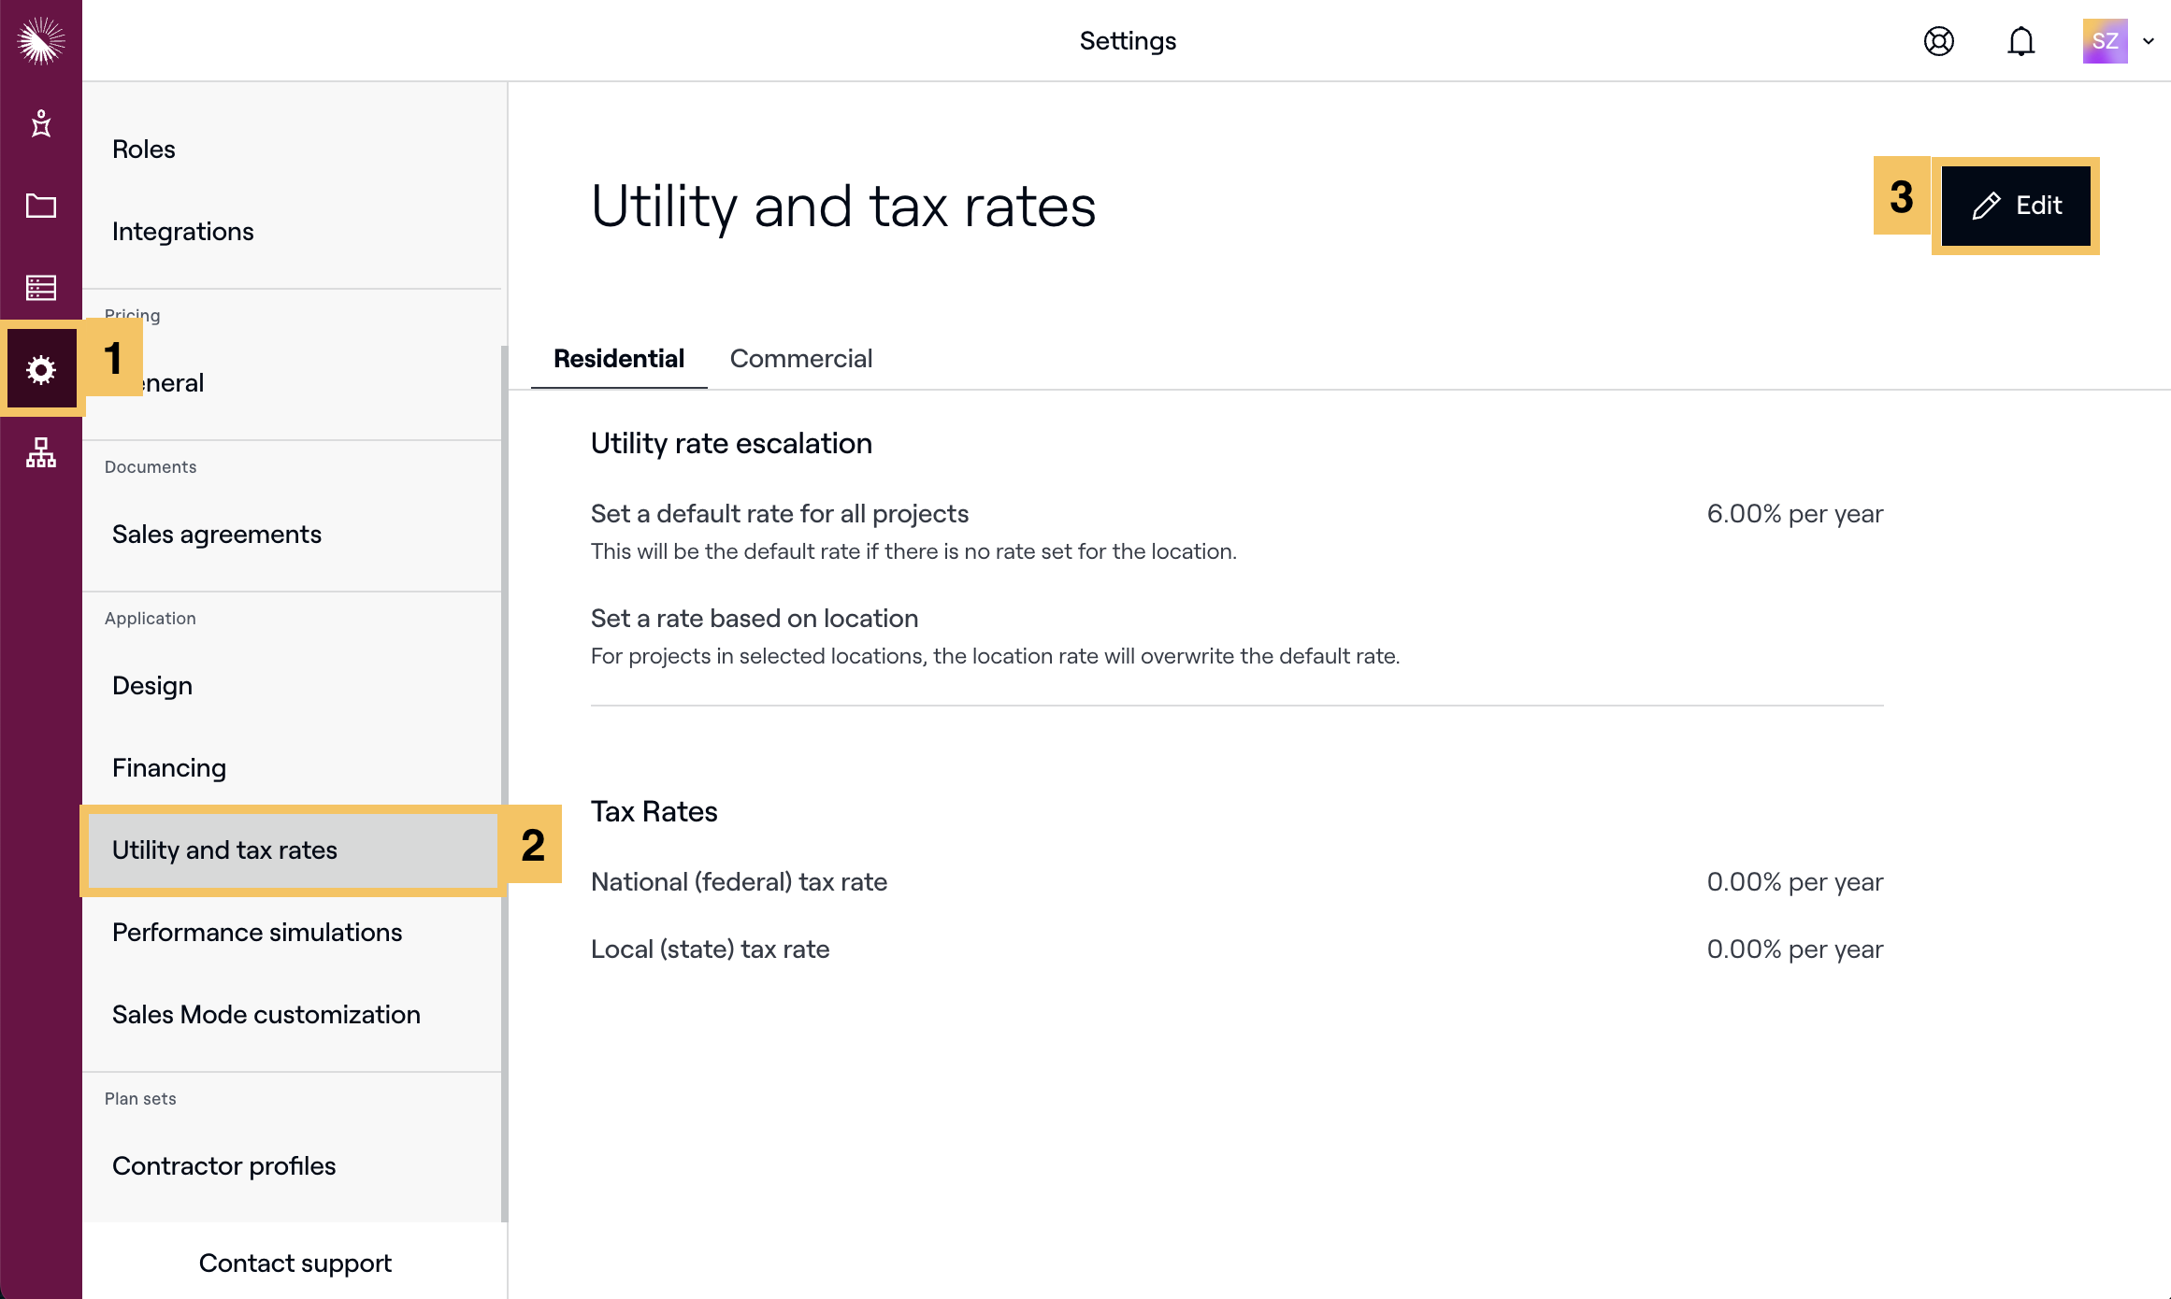Open Utility and tax rates settings
This screenshot has width=2171, height=1299.
[224, 849]
